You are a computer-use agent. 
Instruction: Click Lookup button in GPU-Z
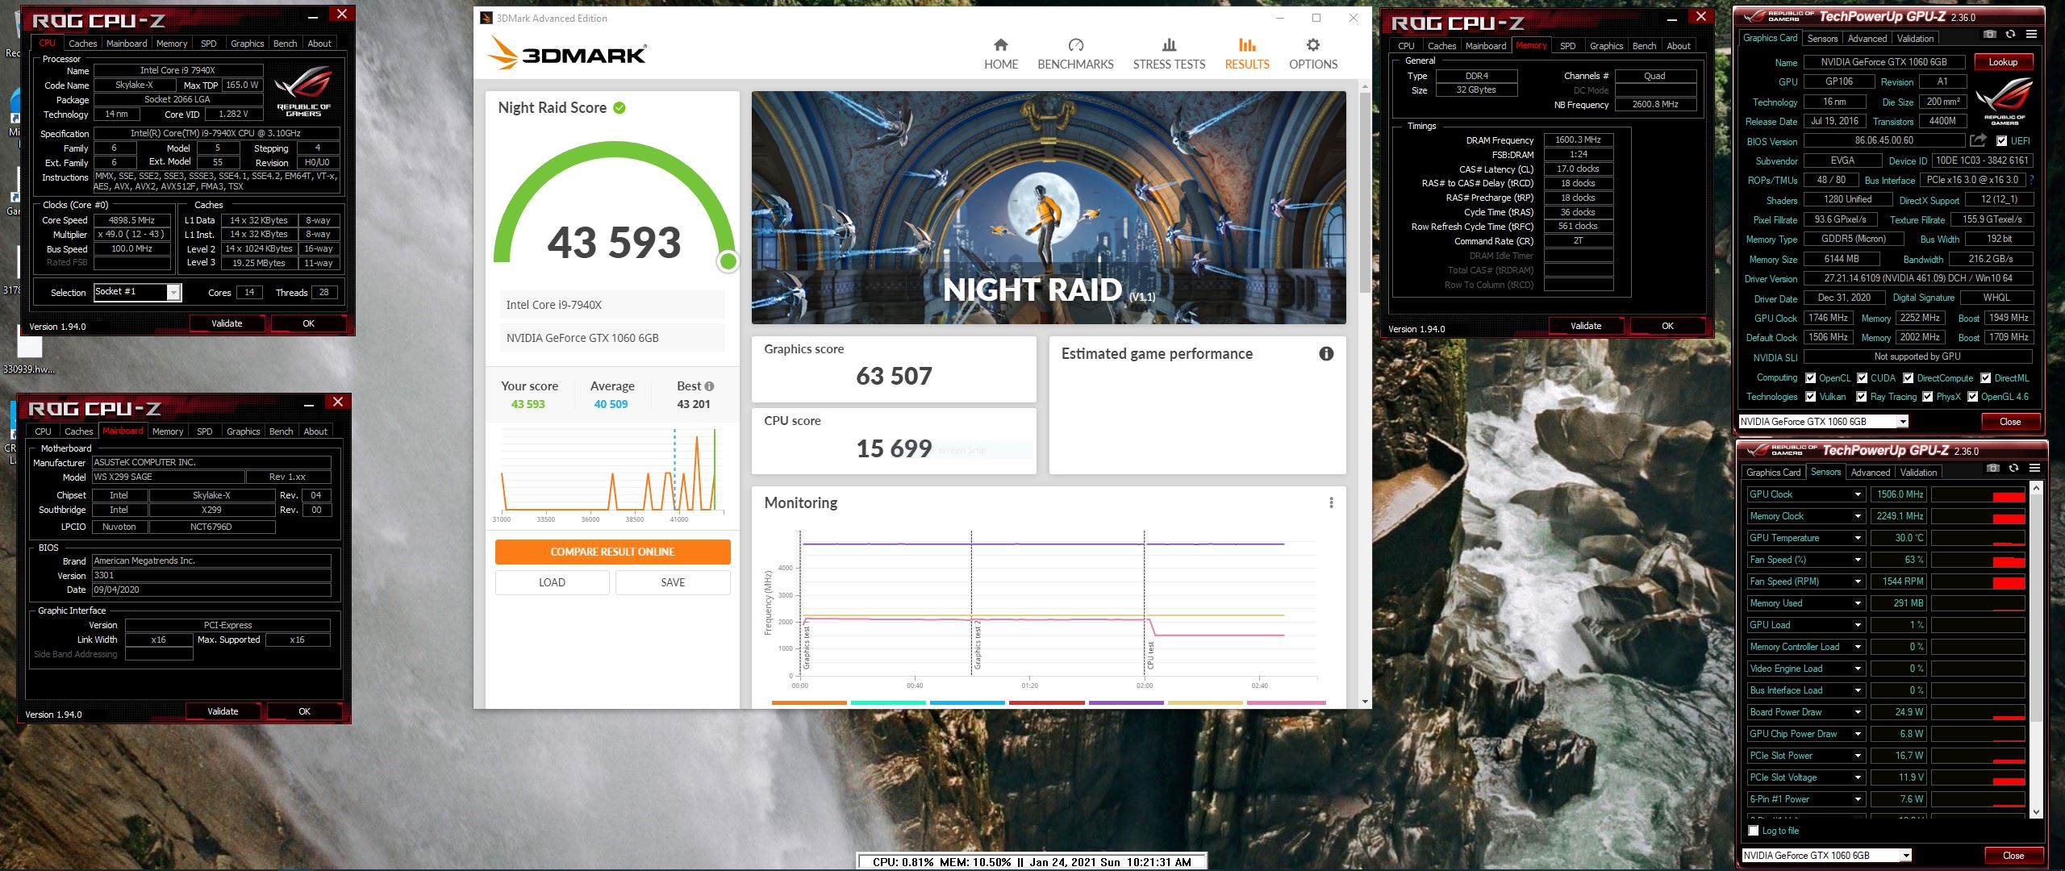(x=2003, y=62)
